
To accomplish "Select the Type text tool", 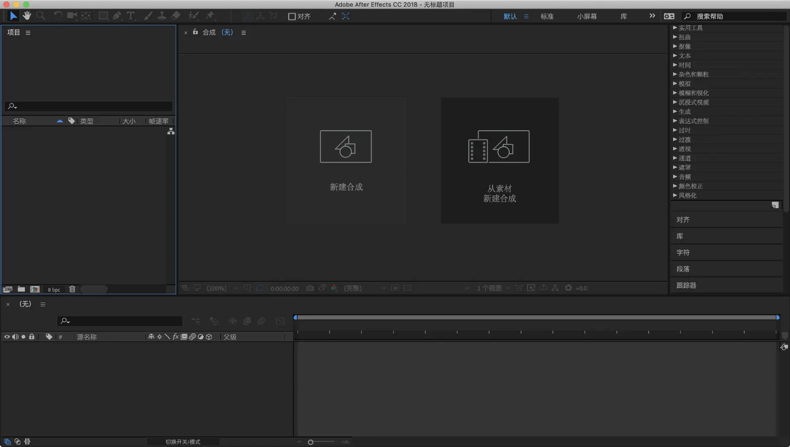I will click(131, 16).
